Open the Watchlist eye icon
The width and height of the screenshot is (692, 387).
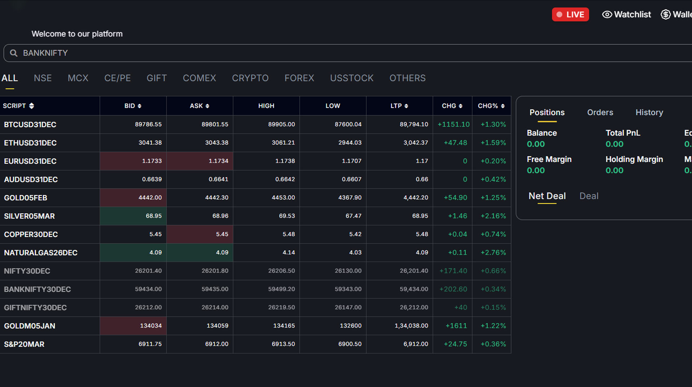[x=607, y=14]
